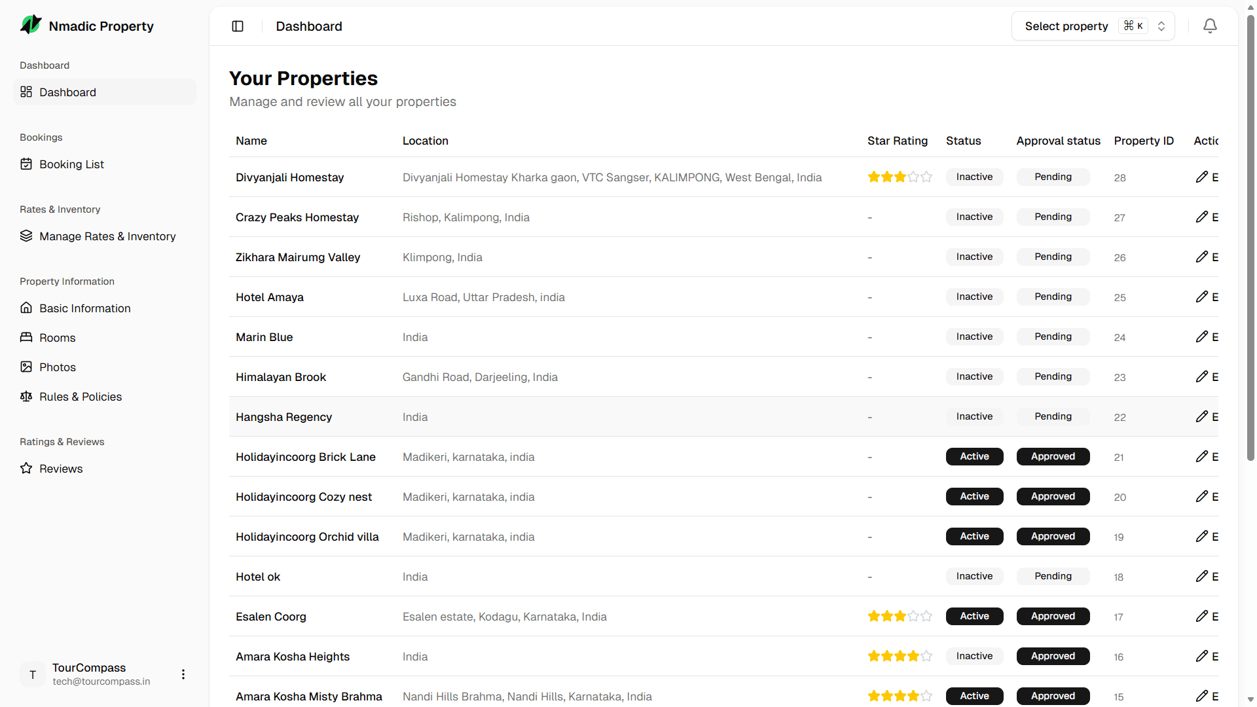Open the notifications bell
Screen dimensions: 1257x707
1210,26
